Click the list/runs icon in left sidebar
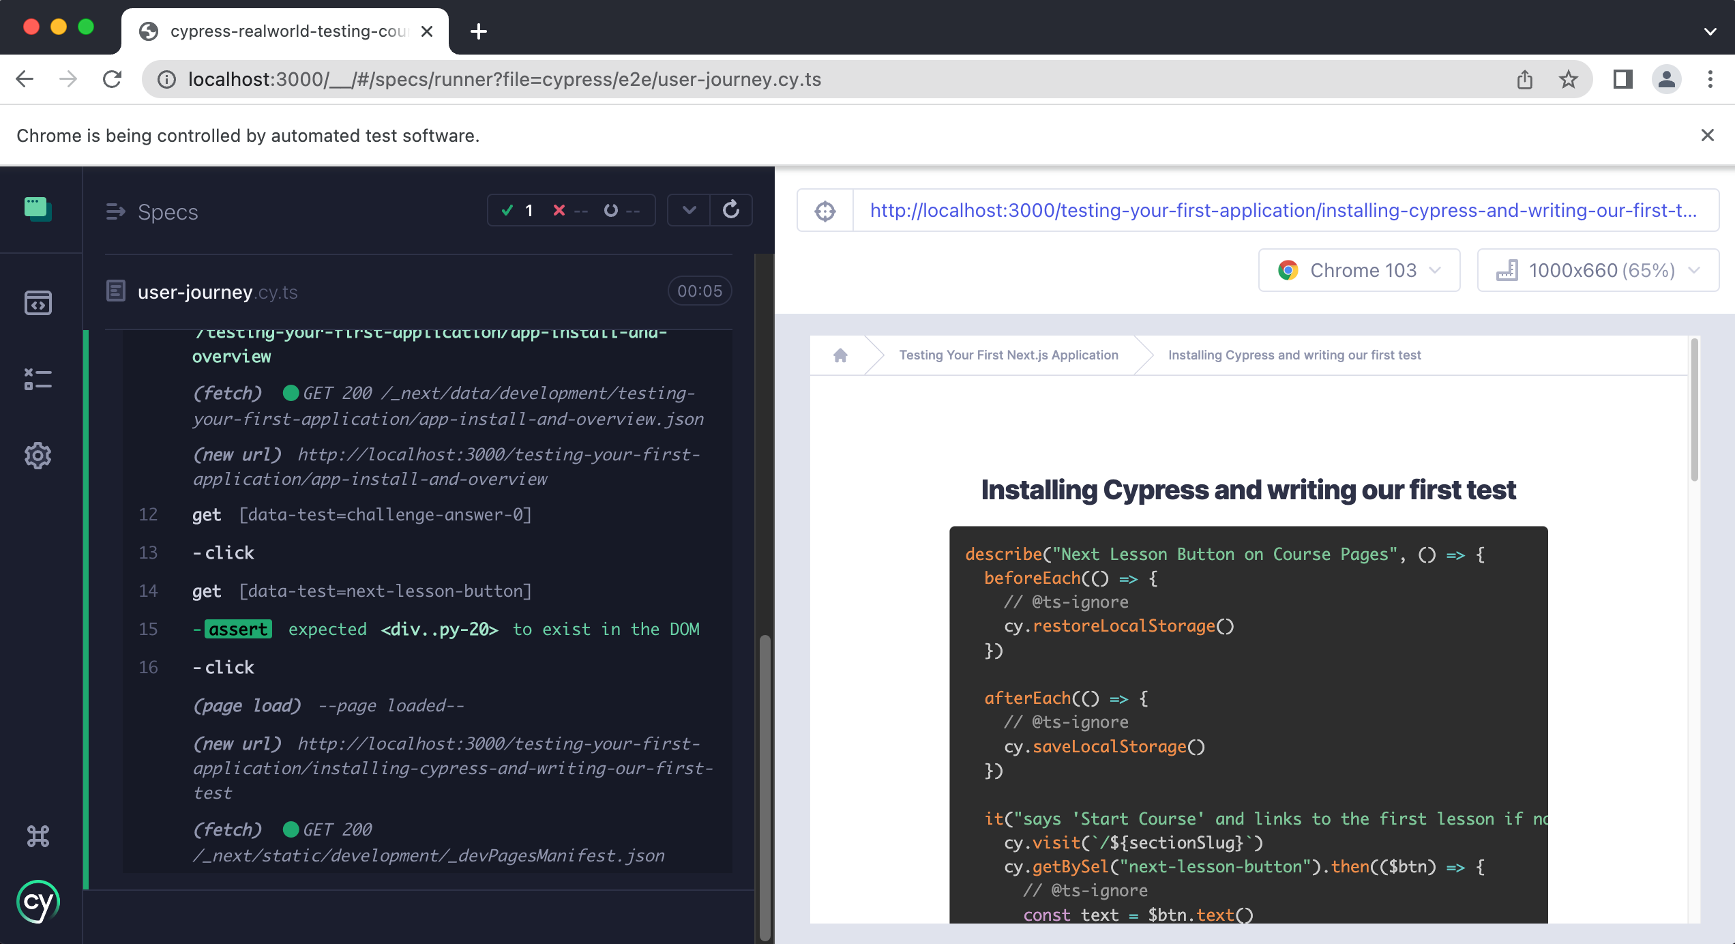1735x944 pixels. 38,377
